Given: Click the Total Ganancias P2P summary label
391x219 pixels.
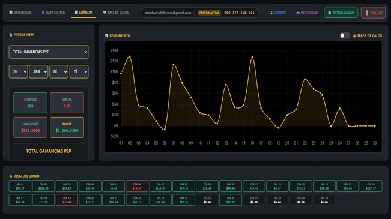Looking at the screenshot, I should tap(49, 151).
